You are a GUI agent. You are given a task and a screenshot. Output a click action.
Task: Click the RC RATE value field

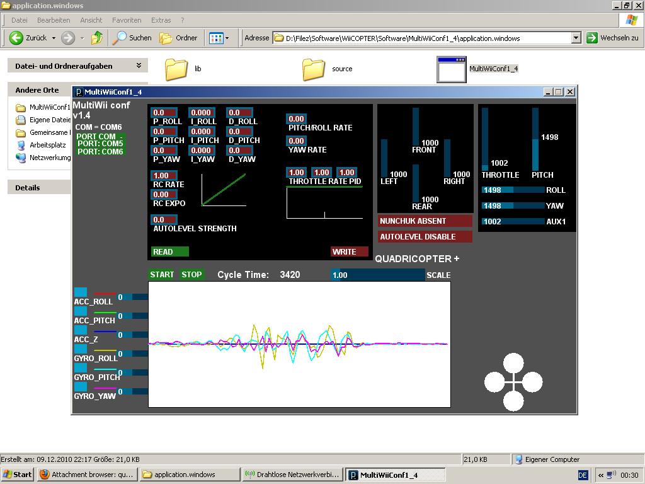pos(164,175)
